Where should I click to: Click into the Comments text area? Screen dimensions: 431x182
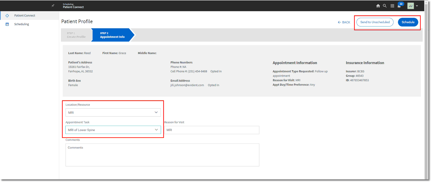[x=162, y=155]
